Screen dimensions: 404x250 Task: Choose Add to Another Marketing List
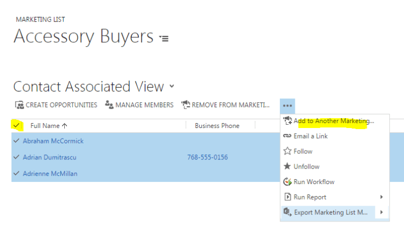pyautogui.click(x=333, y=121)
